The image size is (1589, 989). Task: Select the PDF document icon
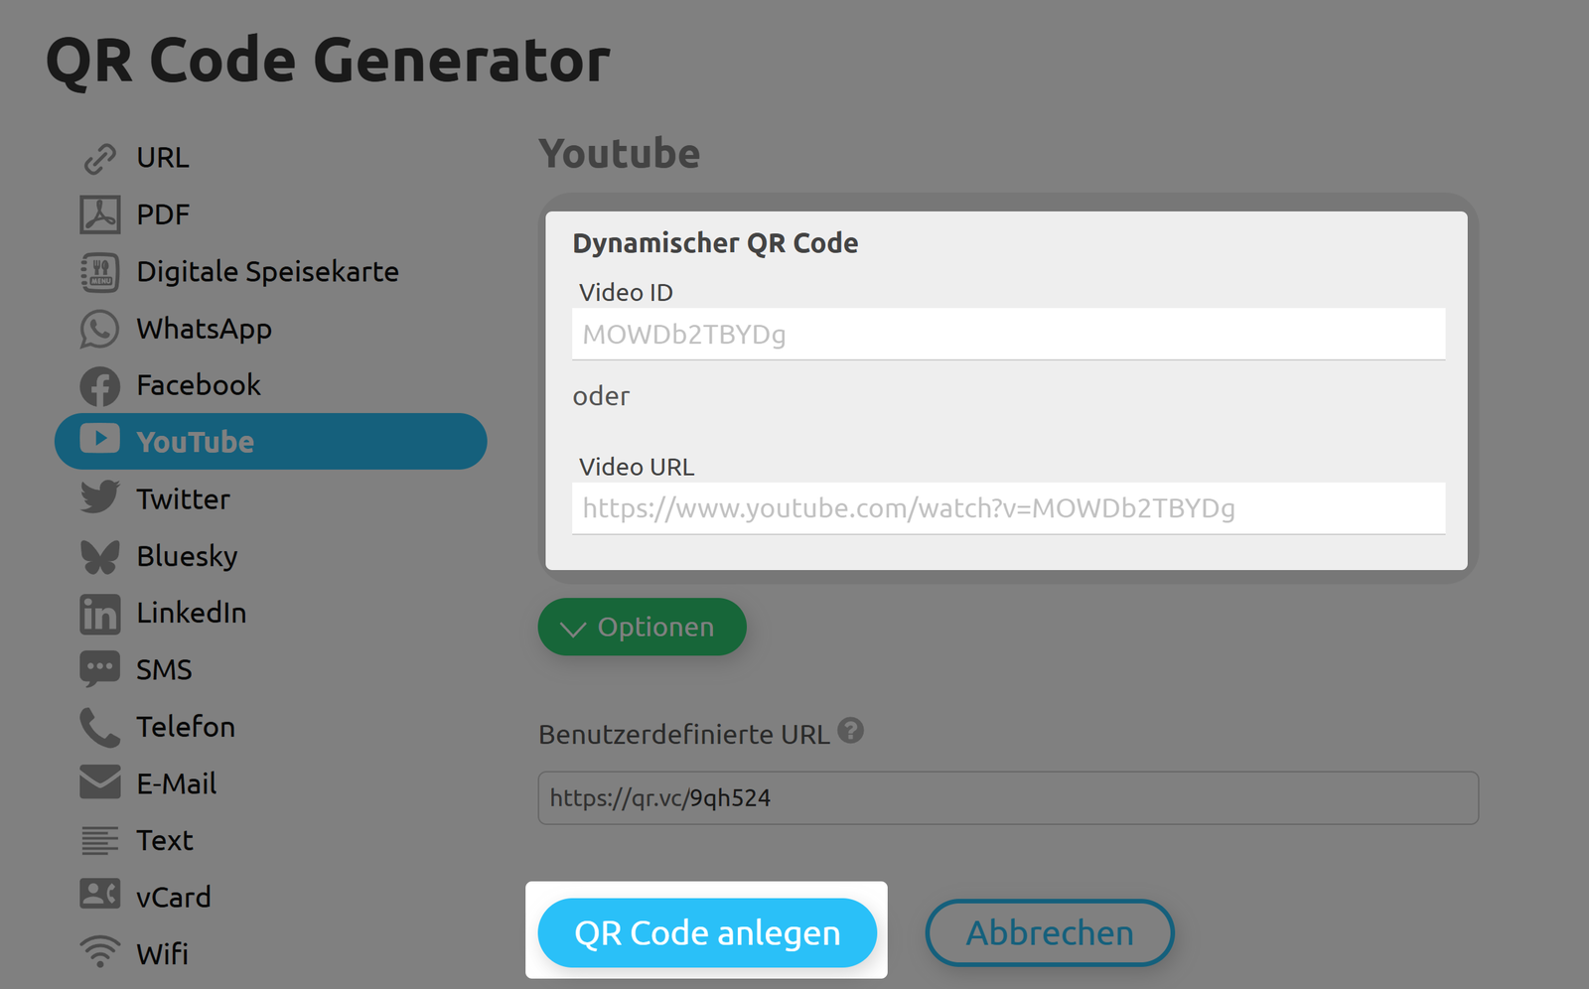pos(99,214)
